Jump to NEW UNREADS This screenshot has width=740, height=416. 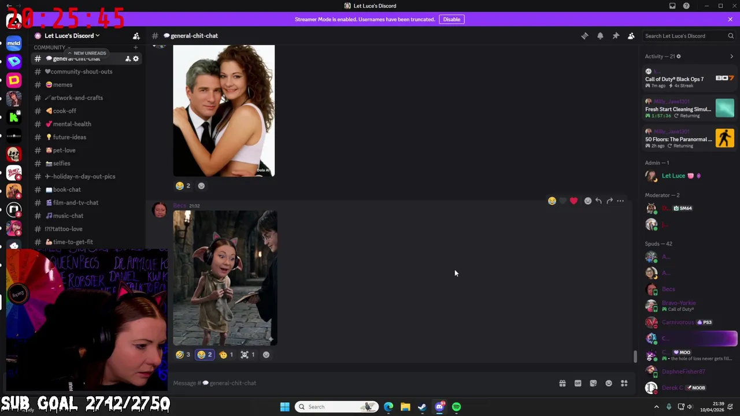point(87,53)
